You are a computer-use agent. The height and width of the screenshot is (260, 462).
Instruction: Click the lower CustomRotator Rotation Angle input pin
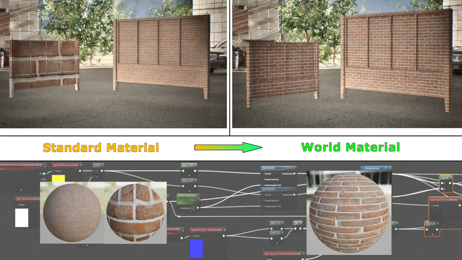click(263, 206)
